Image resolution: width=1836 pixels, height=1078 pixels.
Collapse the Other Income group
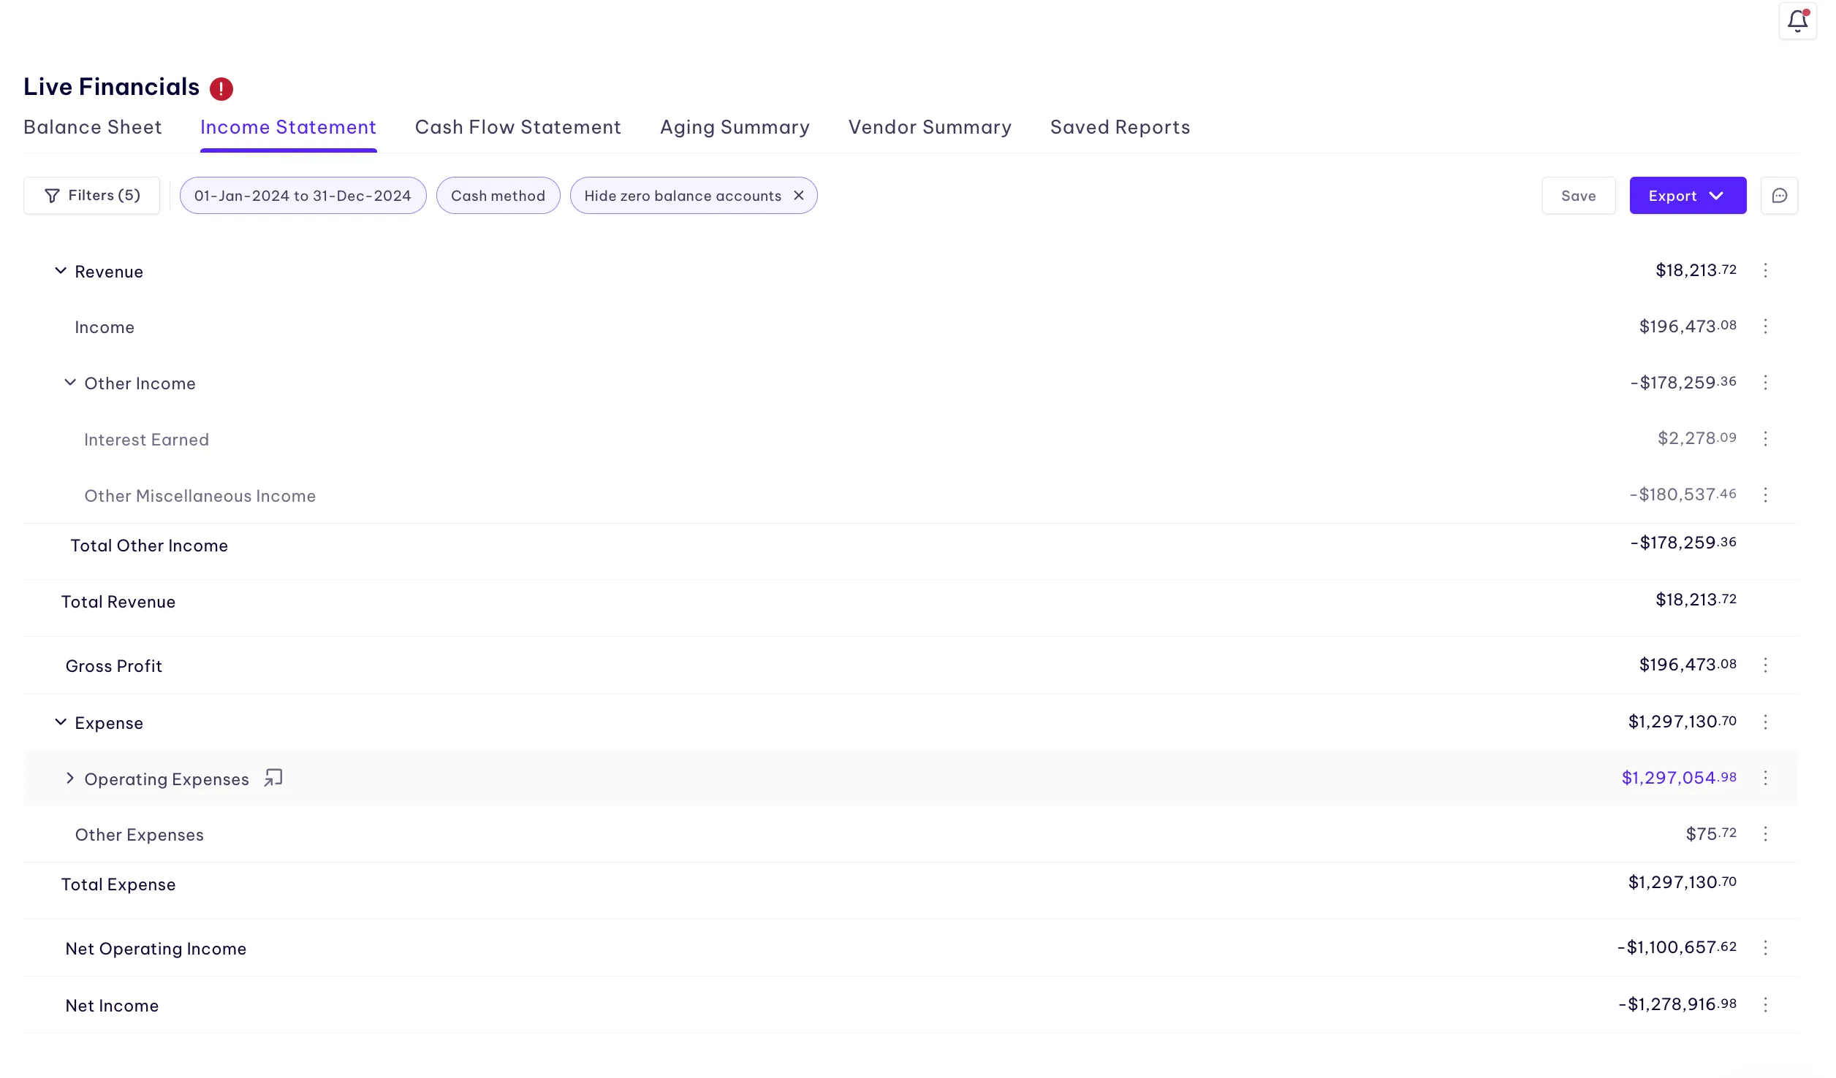coord(70,383)
